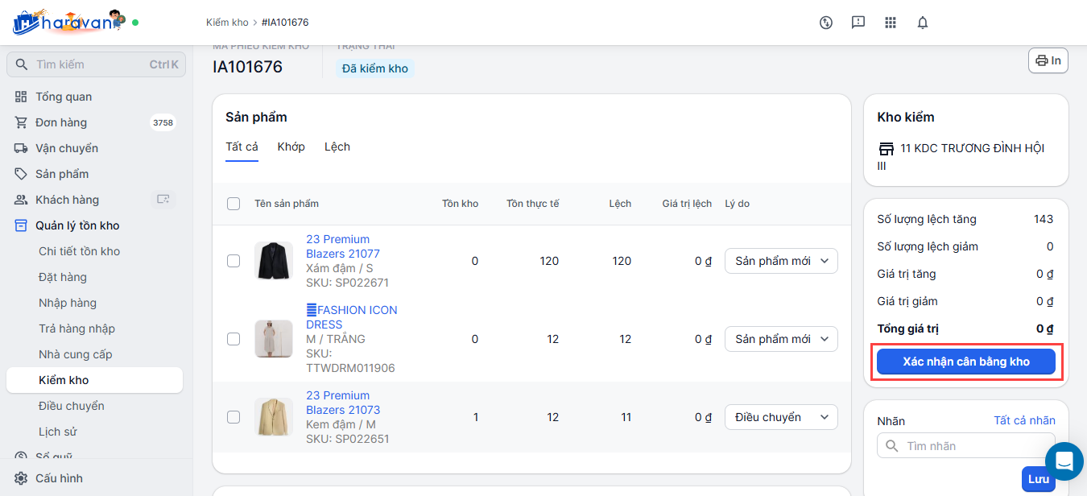The image size is (1087, 496).
Task: Open the Tất cả nhãn link
Action: (1024, 420)
